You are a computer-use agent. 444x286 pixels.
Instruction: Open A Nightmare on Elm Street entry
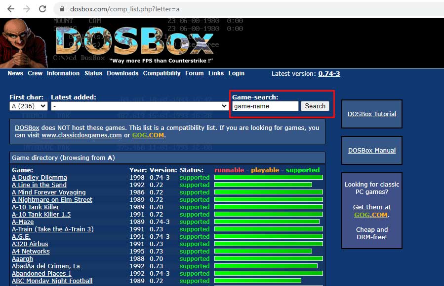[52, 199]
